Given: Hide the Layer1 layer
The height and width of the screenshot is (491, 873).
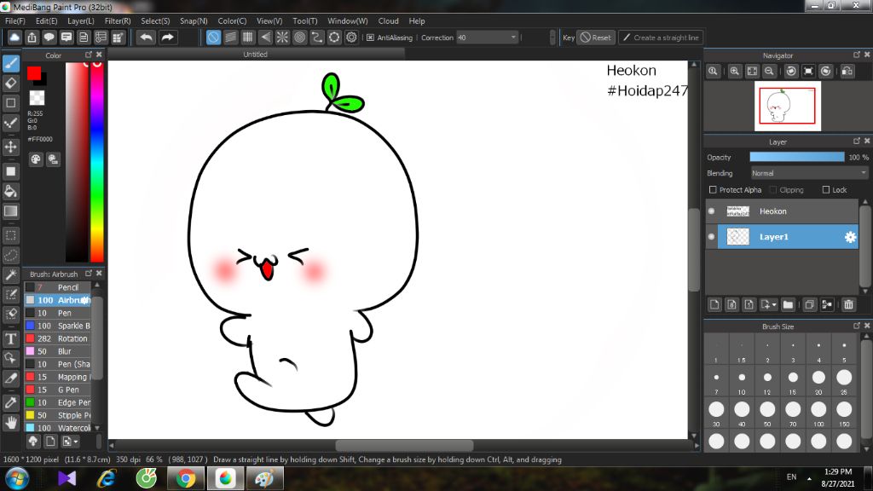Looking at the screenshot, I should [711, 237].
